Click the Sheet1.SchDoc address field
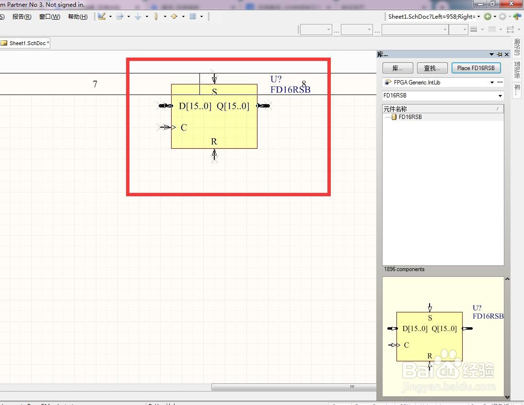 point(431,16)
